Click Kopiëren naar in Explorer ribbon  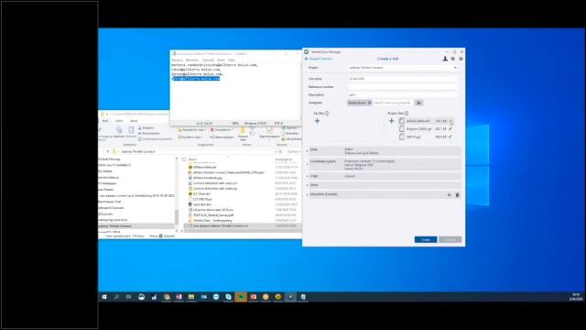pos(191,137)
